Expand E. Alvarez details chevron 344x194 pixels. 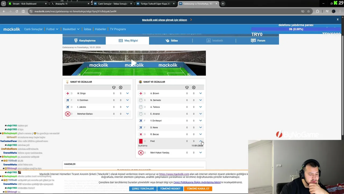point(200,114)
